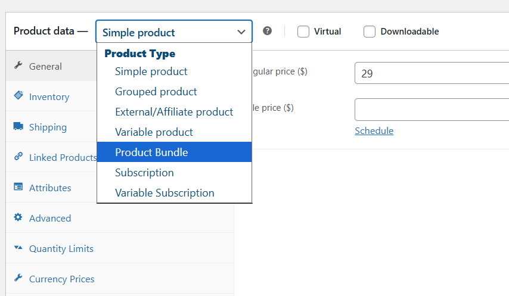Click the Currency Prices wrench icon

click(x=18, y=278)
